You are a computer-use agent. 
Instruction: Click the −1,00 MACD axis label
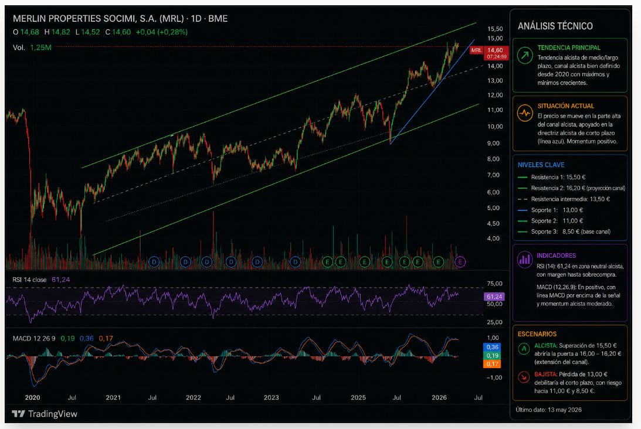(x=494, y=378)
